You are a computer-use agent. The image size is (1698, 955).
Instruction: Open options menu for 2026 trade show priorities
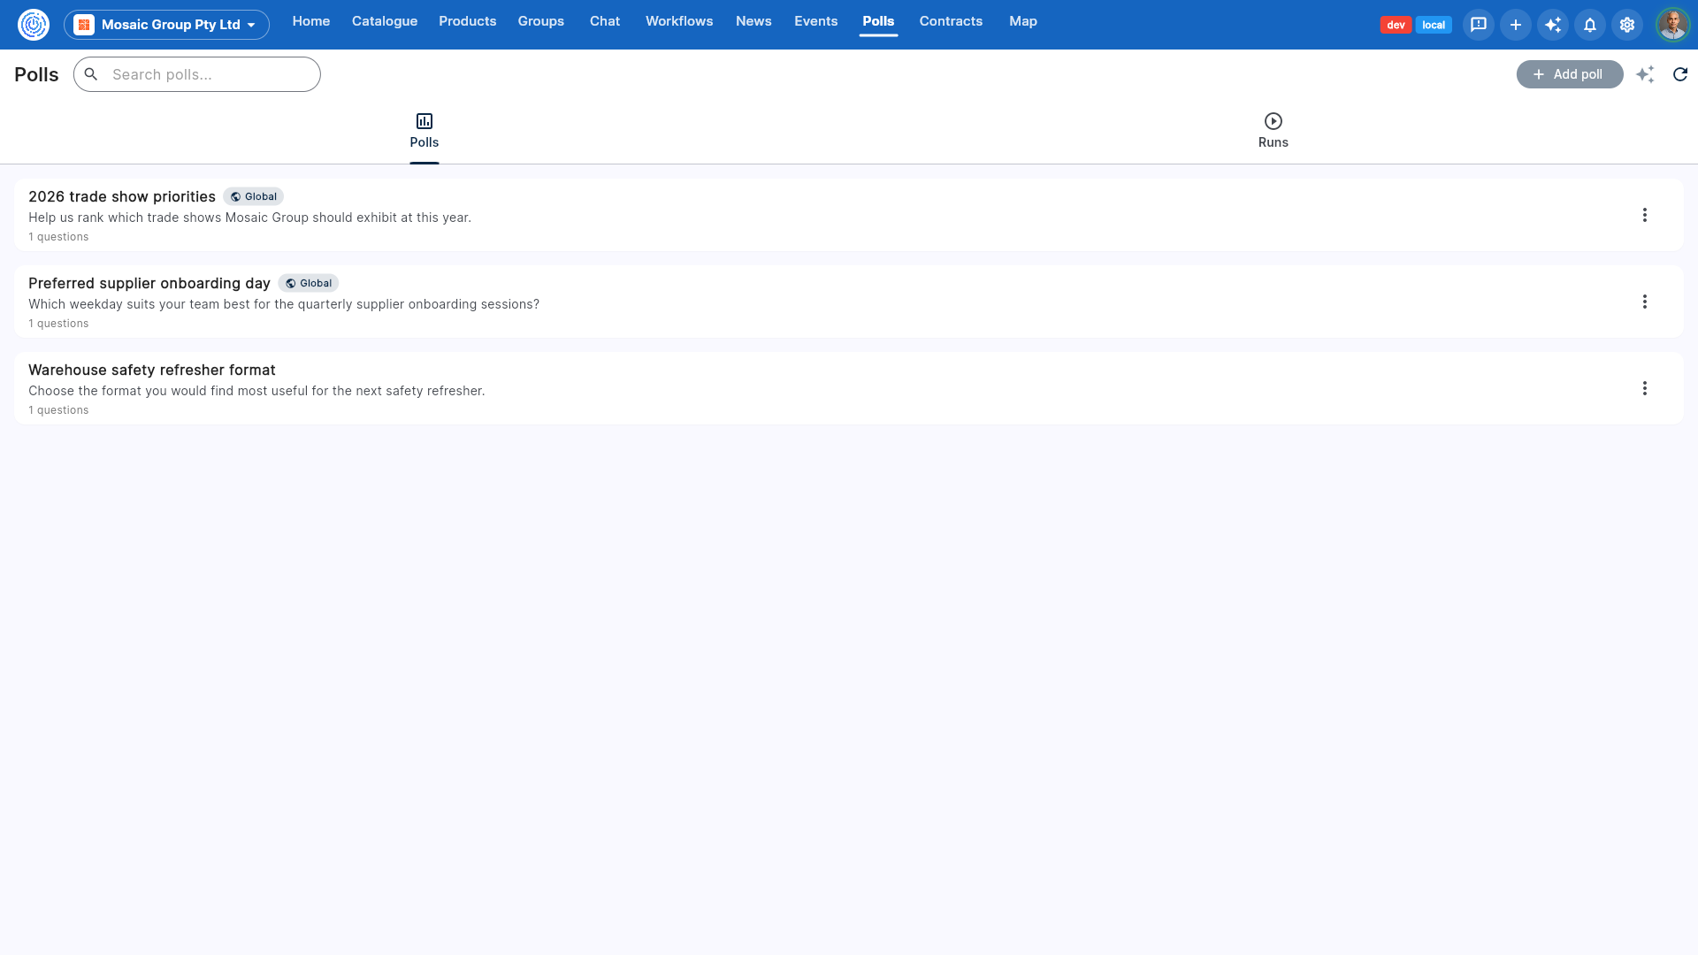click(x=1645, y=215)
